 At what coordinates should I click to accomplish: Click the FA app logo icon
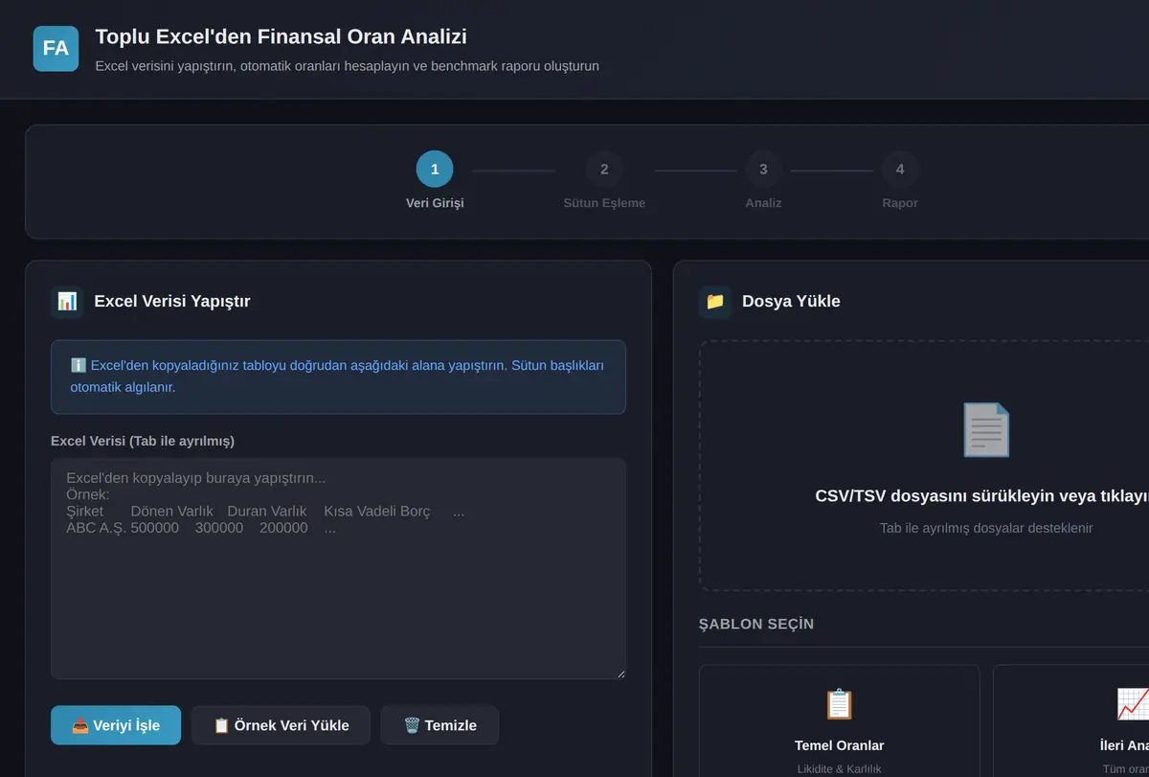coord(56,48)
